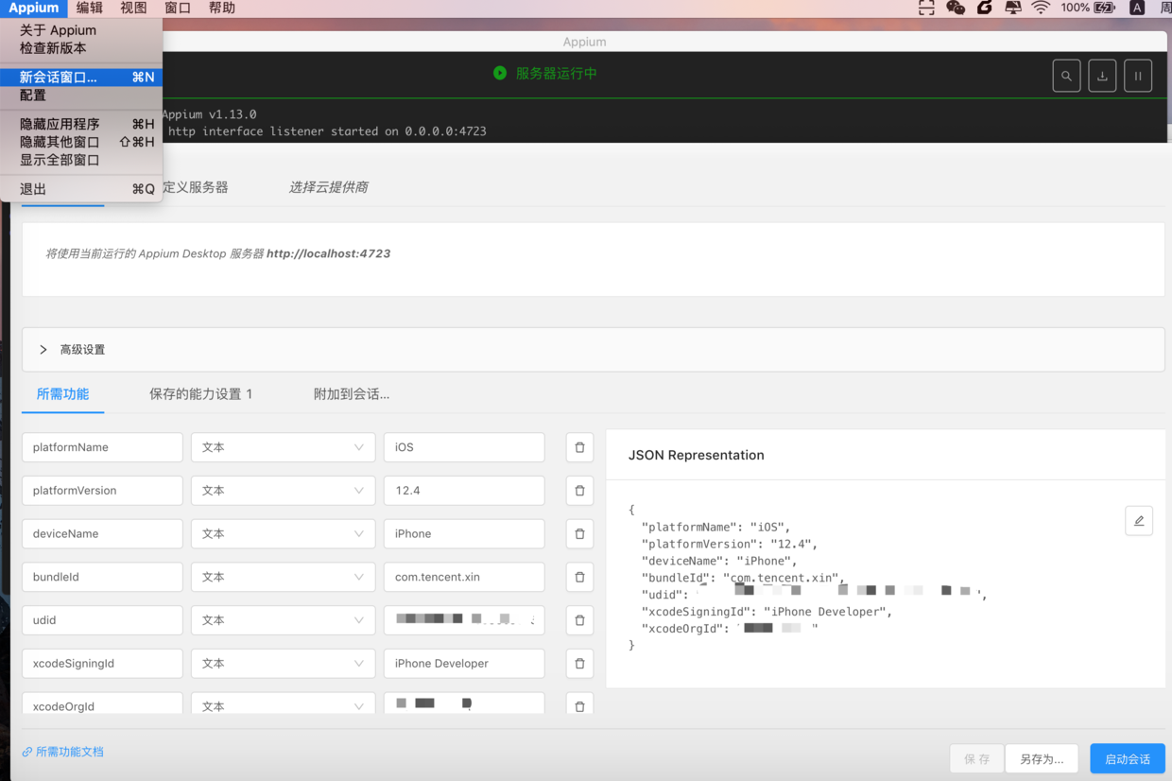The width and height of the screenshot is (1172, 781).
Task: Switch to 附加到会话... tab
Action: (x=352, y=394)
